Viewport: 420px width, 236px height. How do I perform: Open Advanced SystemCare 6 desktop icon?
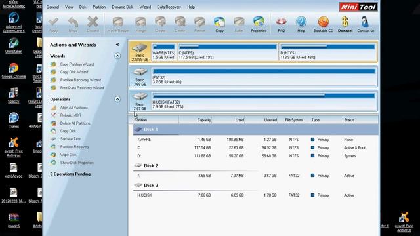pyautogui.click(x=13, y=23)
